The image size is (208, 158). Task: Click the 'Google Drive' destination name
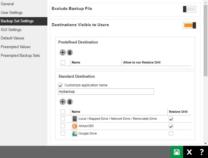[x=88, y=133]
